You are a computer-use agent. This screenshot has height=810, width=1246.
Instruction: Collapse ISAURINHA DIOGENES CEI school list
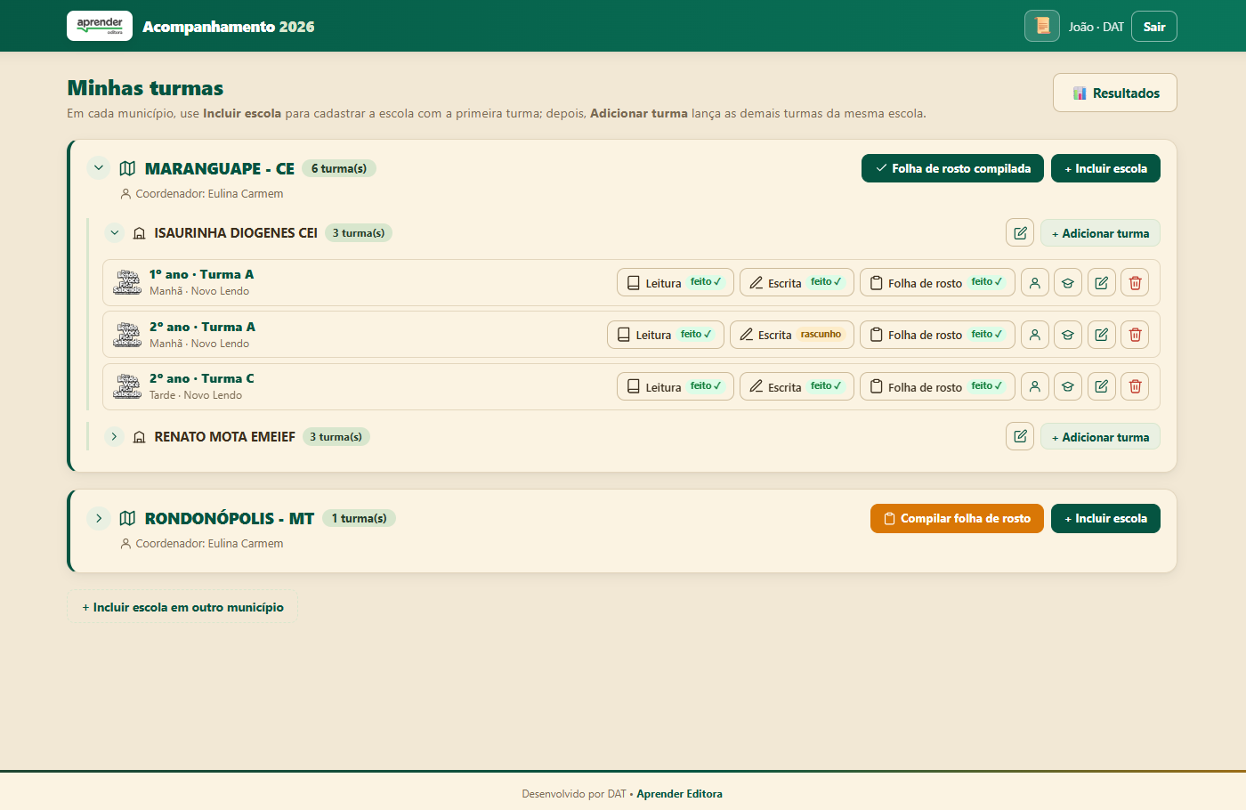[x=114, y=233]
